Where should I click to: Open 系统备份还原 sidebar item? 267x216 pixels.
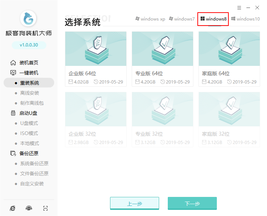[34, 163]
